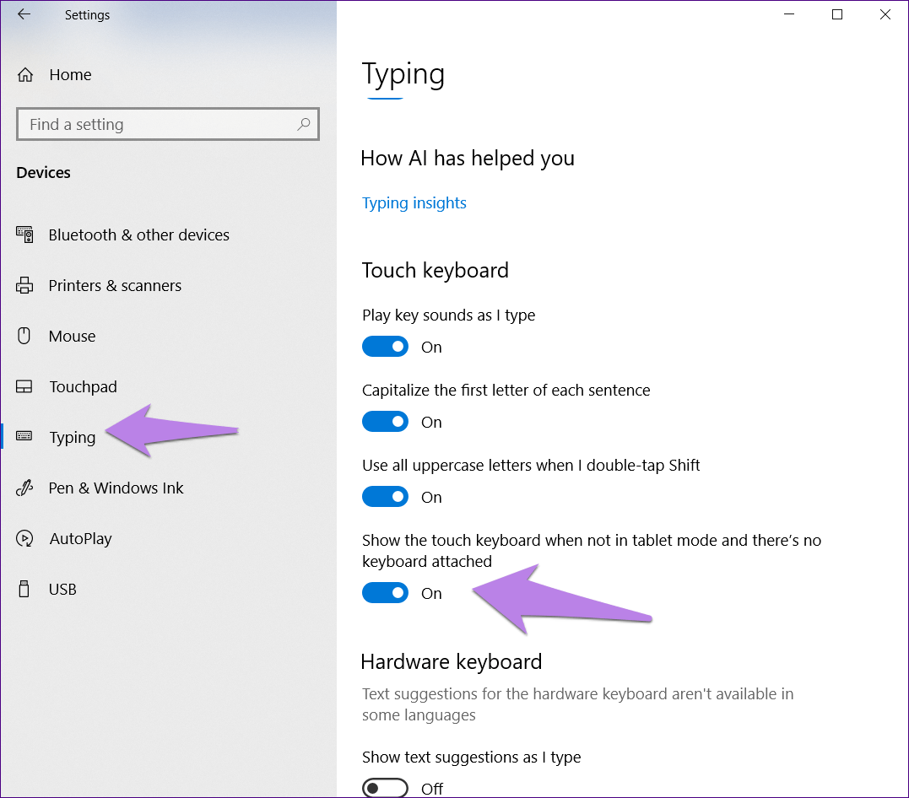Click the AutoPlay icon in sidebar
909x798 pixels.
pos(24,538)
